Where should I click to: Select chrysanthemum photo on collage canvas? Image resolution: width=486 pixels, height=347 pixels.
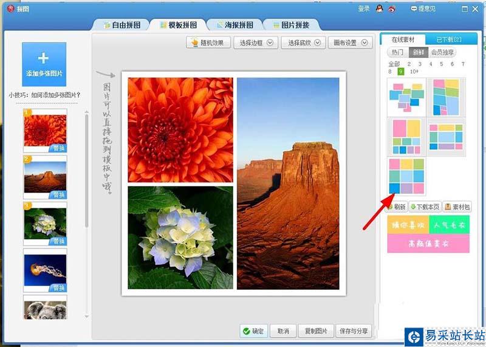(180, 129)
